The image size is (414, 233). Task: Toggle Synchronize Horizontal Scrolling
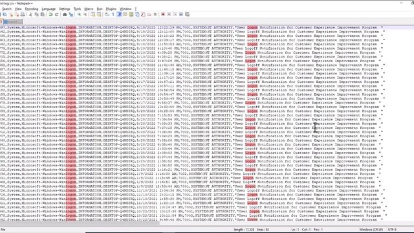click(99, 14)
